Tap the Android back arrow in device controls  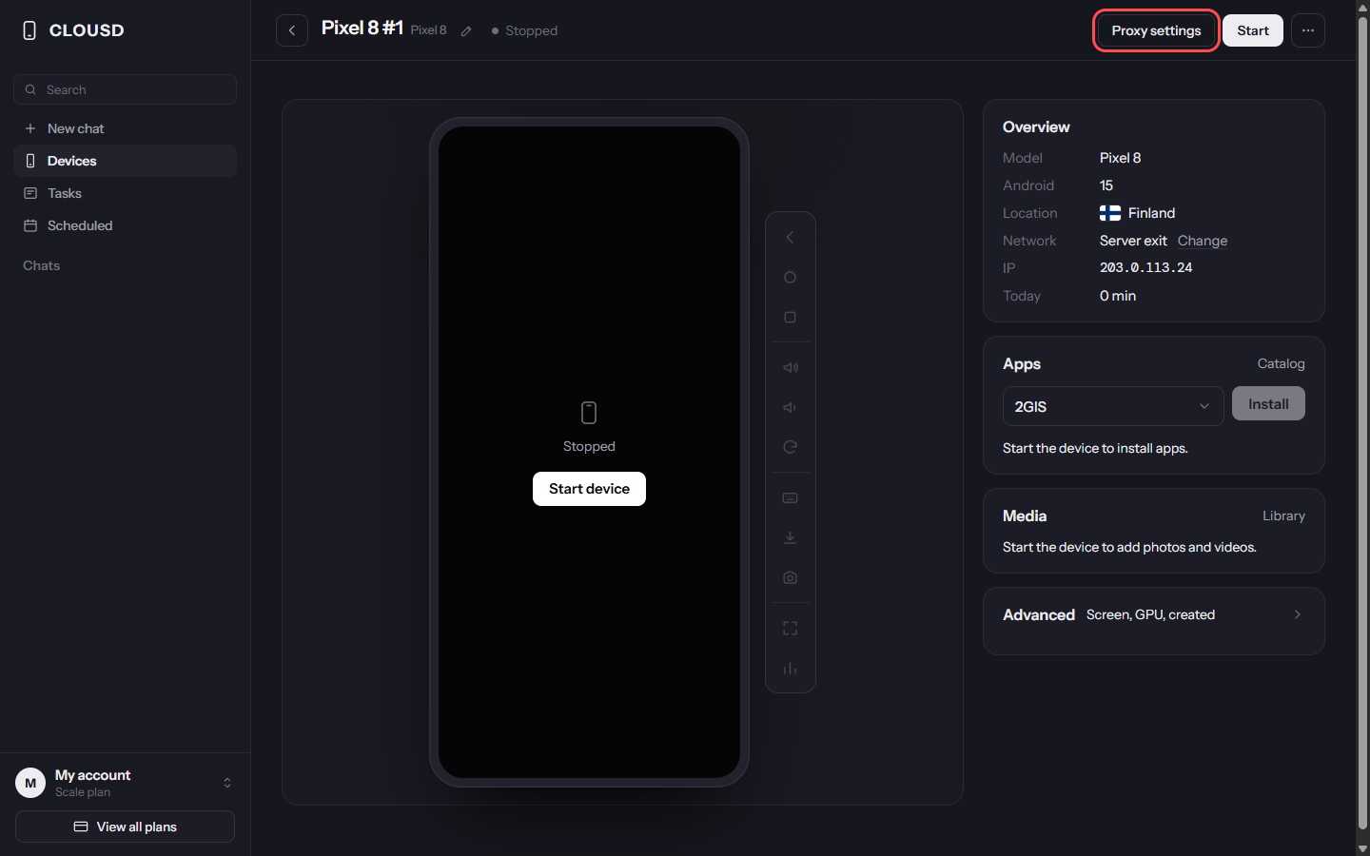pos(790,238)
